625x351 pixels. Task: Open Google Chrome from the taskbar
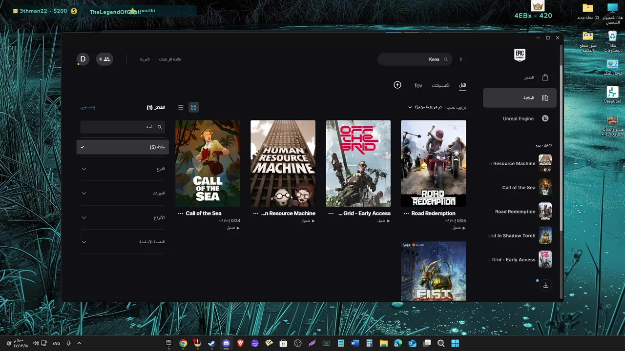click(183, 343)
